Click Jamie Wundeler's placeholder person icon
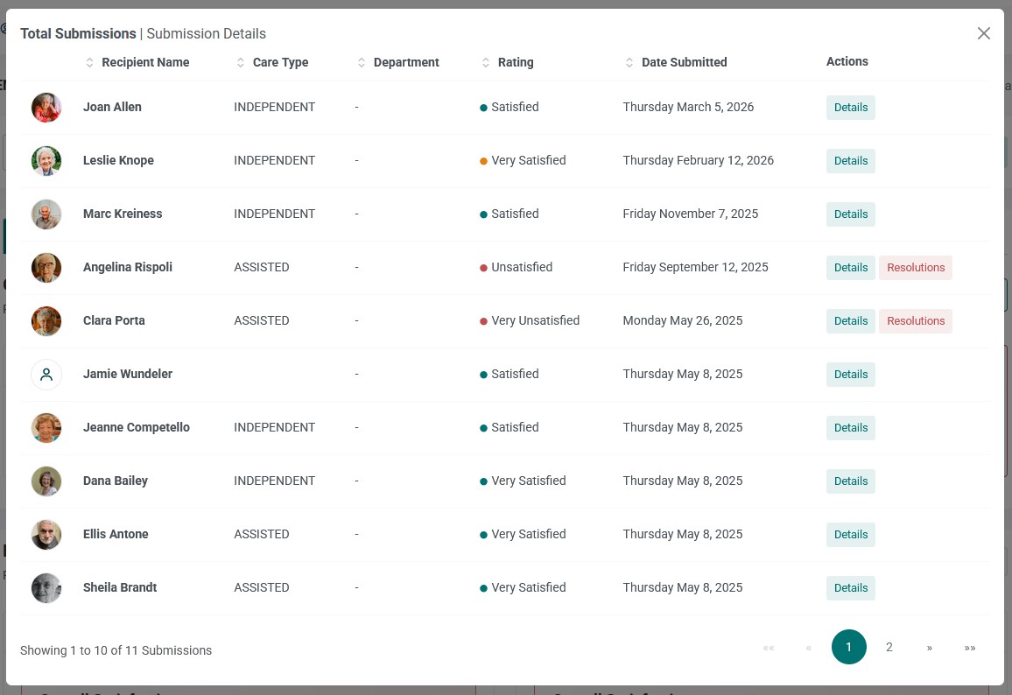Viewport: 1012px width, 695px height. point(46,375)
